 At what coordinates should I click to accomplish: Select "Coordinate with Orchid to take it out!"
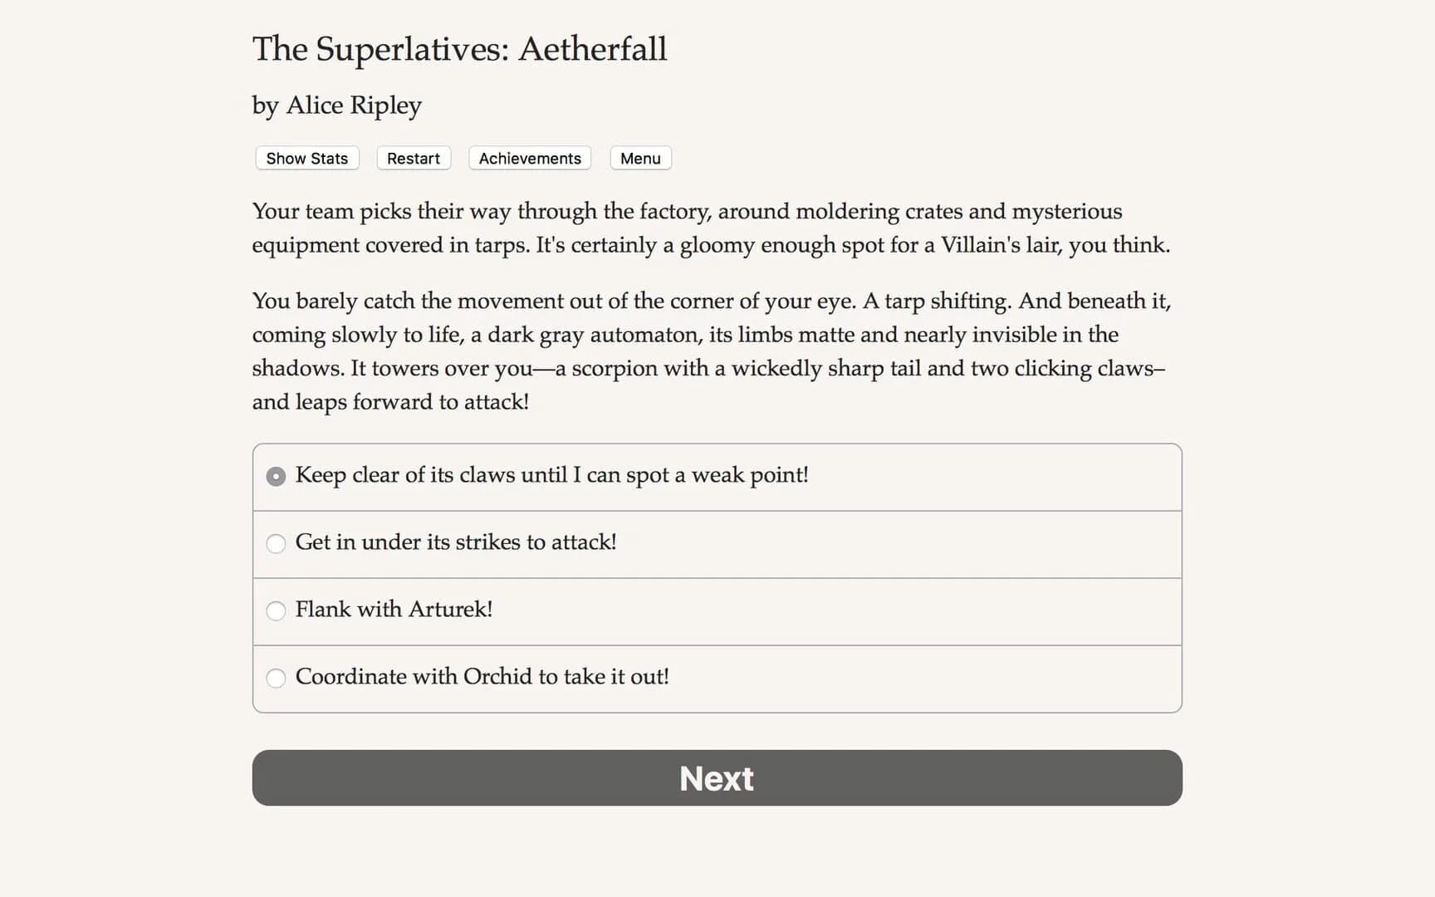click(483, 677)
